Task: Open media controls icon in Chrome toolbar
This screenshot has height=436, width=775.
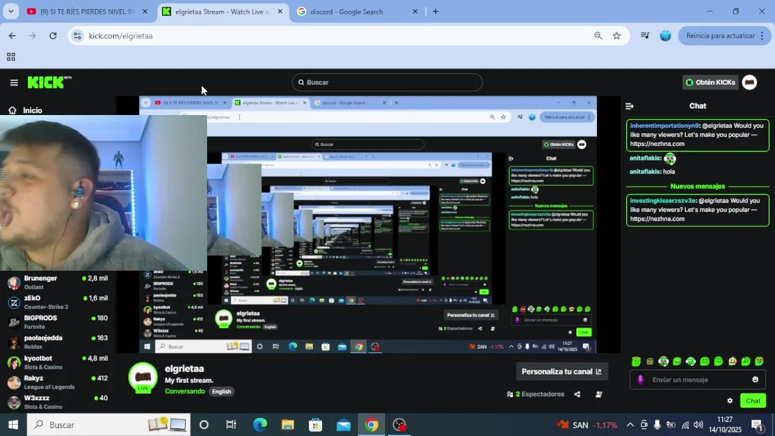Action: coord(645,36)
